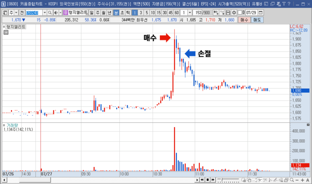Open chart settings gear icon

(234, 13)
